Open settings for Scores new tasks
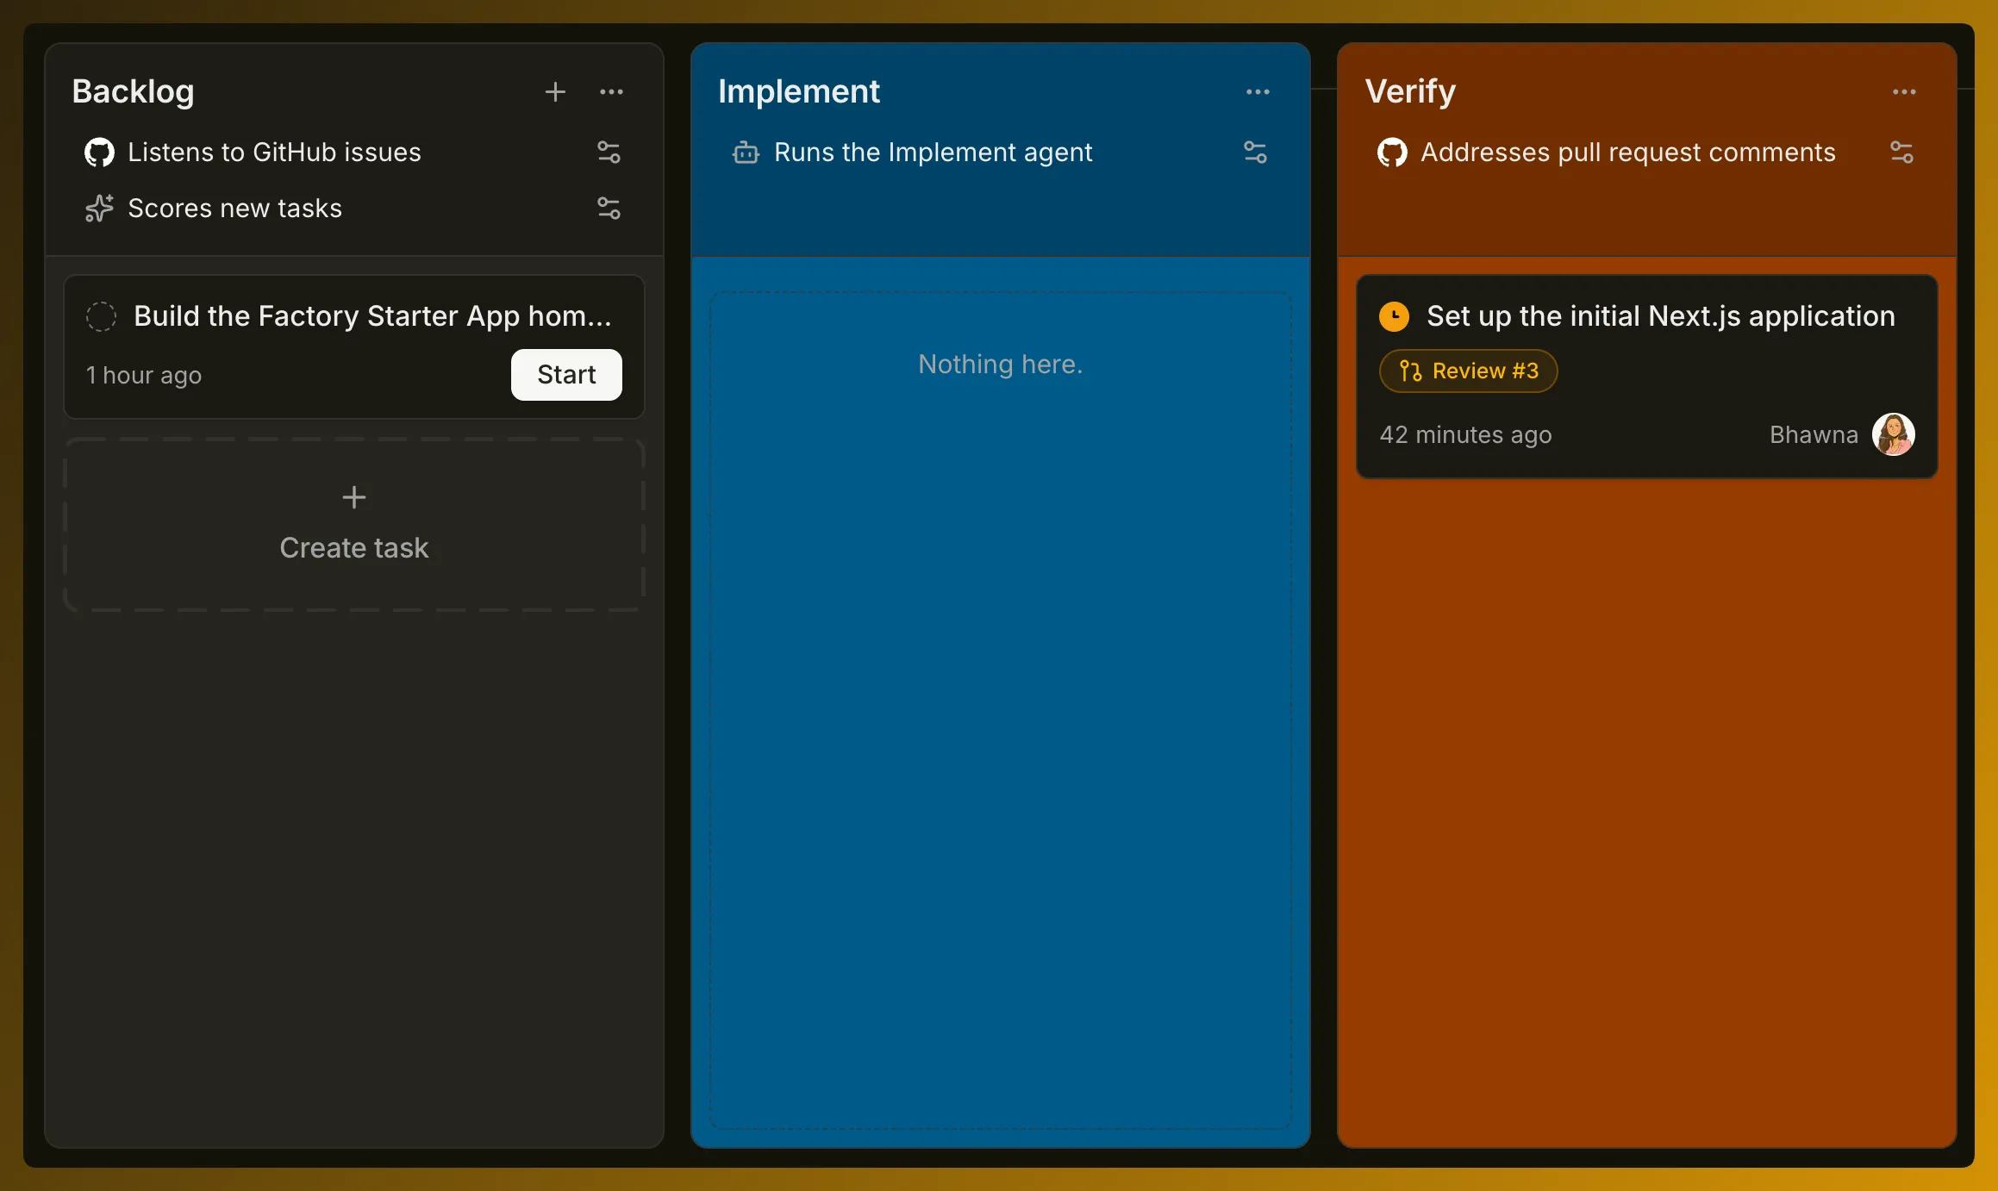 609,208
